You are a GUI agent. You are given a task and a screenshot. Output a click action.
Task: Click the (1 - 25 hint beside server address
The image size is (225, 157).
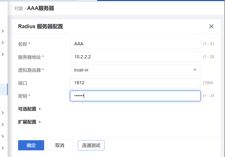pyautogui.click(x=209, y=57)
